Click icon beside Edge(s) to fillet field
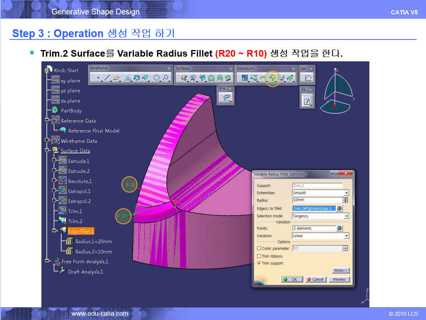The image size is (426, 320). (339, 209)
